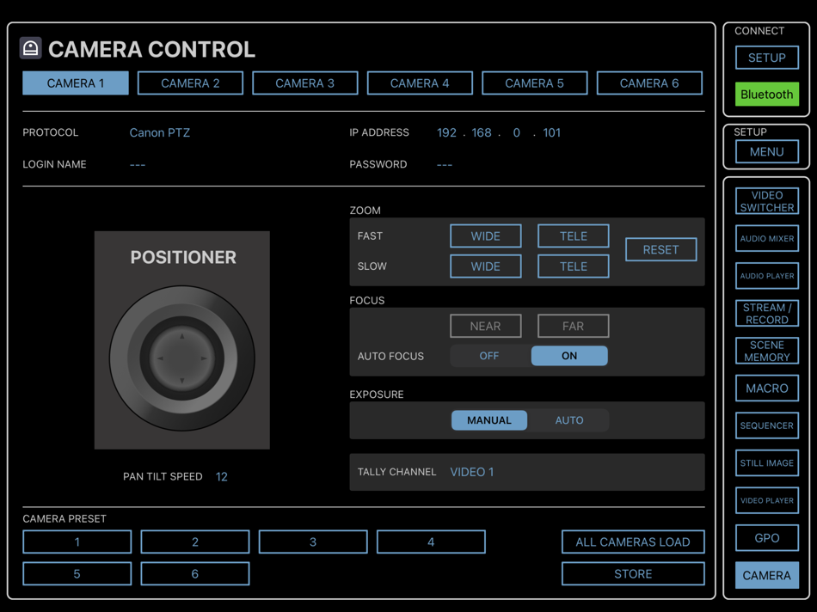Click the camera control header icon
This screenshot has width=817, height=612.
pos(31,48)
